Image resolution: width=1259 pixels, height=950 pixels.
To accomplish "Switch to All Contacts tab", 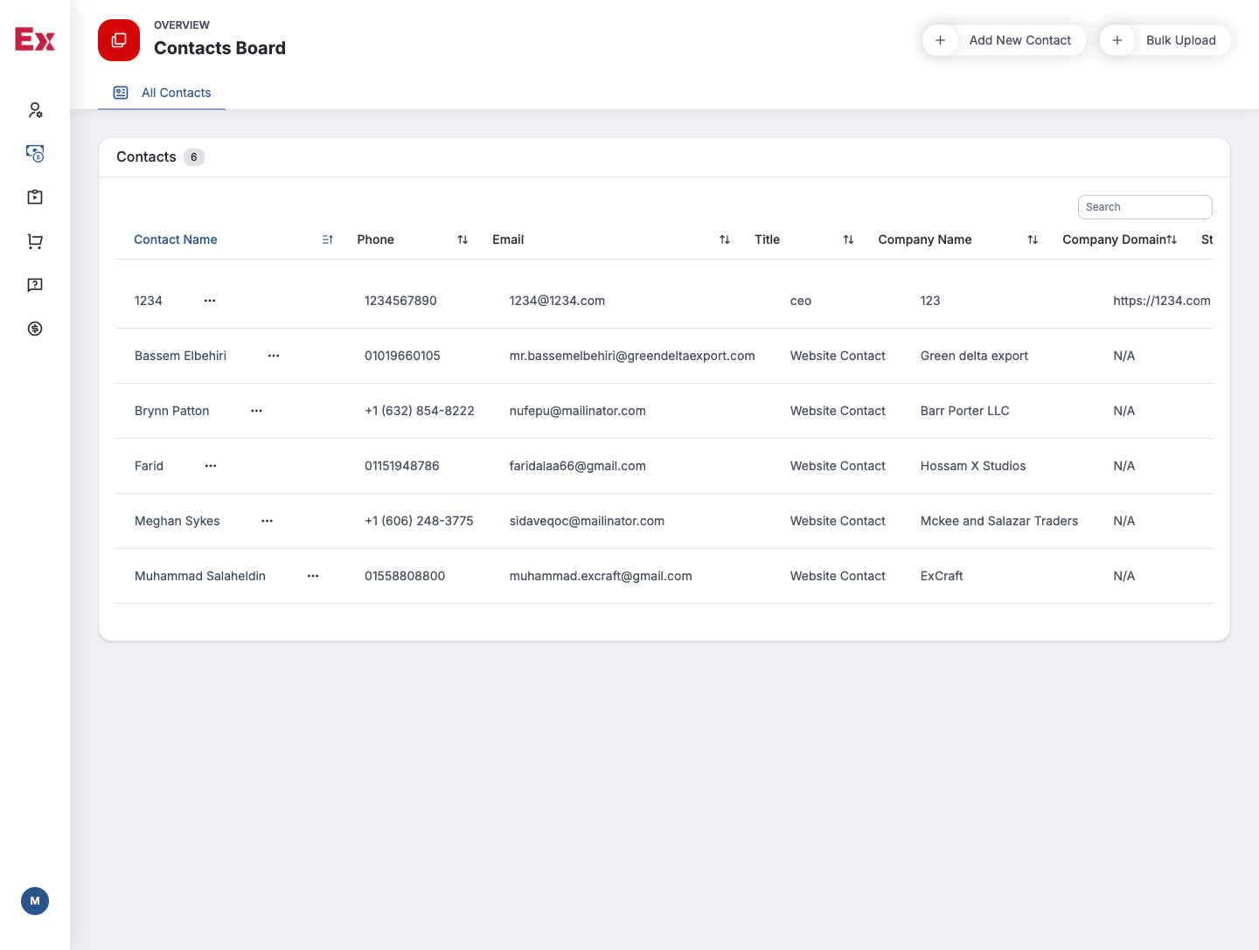I will (x=162, y=93).
